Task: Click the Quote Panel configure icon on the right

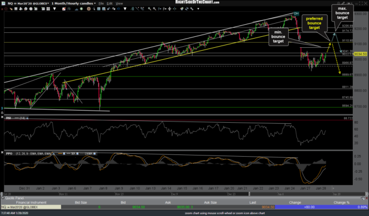Action: [x=363, y=198]
